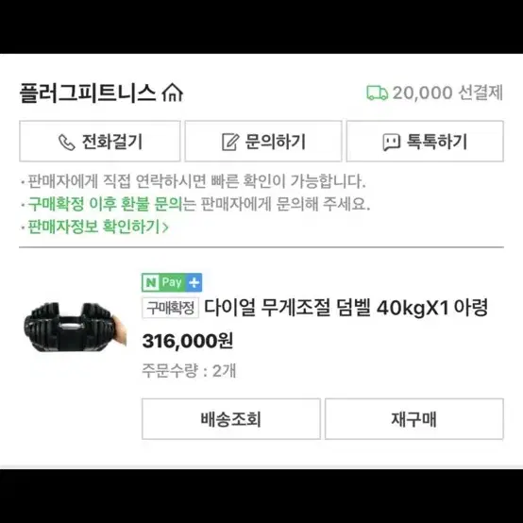523x523 pixels.
Task: Open the 구매확정 이후 환불 문의 green text
Action: point(105,204)
